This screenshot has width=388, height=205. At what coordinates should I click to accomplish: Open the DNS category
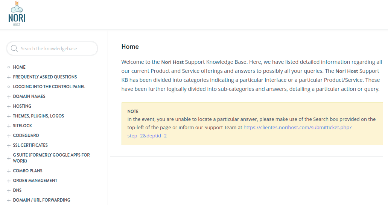coord(17,190)
